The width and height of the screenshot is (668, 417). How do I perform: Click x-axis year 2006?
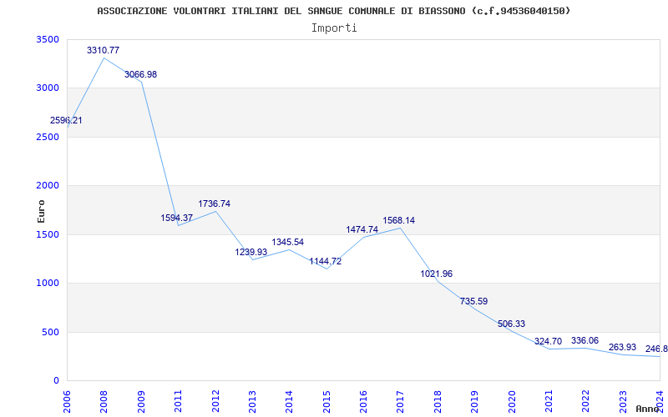[68, 401]
